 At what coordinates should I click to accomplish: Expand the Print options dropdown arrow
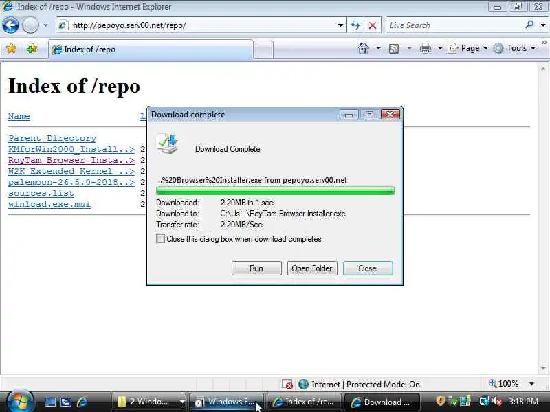440,48
